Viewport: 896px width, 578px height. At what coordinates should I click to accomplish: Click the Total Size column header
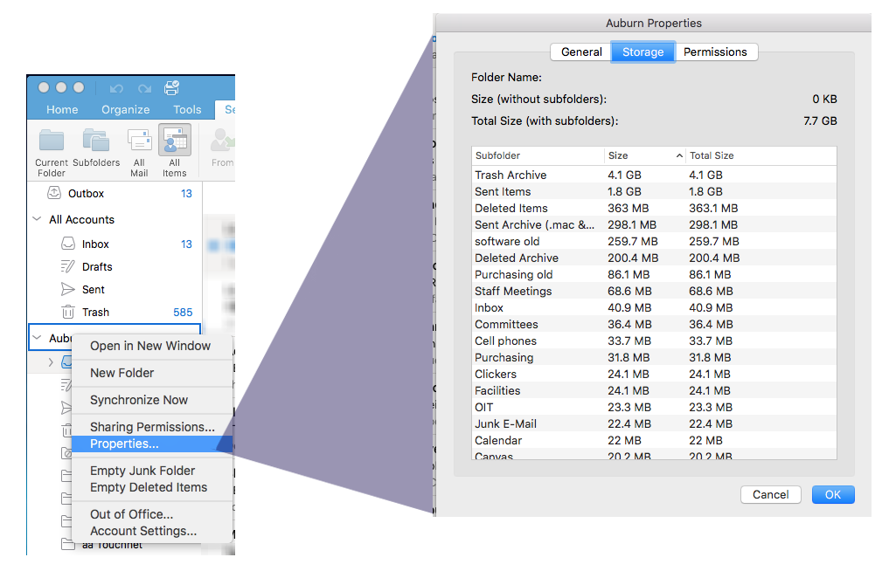(761, 155)
